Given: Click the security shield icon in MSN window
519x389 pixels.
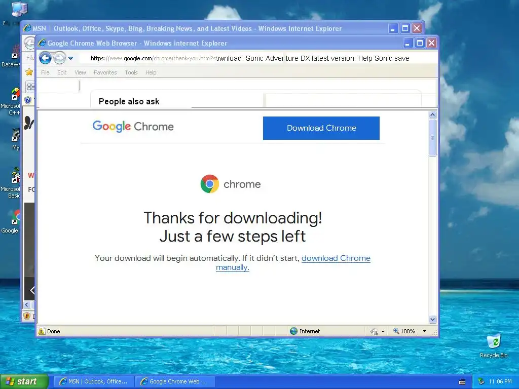Looking at the screenshot, I should click(x=28, y=100).
